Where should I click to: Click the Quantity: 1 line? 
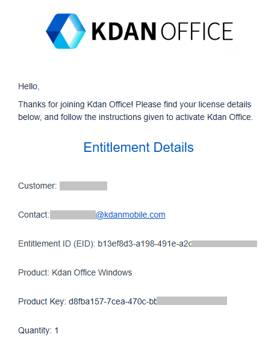(39, 330)
